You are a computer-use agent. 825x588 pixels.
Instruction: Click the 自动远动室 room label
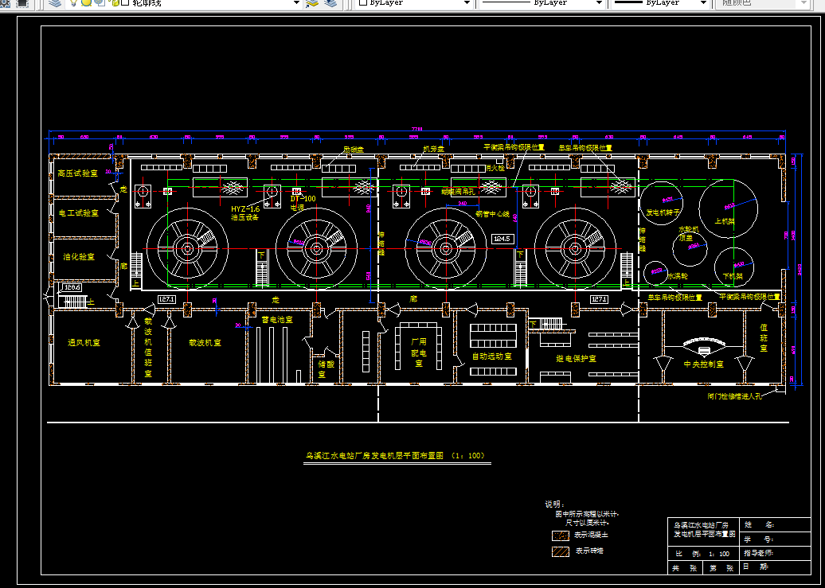[x=492, y=356]
